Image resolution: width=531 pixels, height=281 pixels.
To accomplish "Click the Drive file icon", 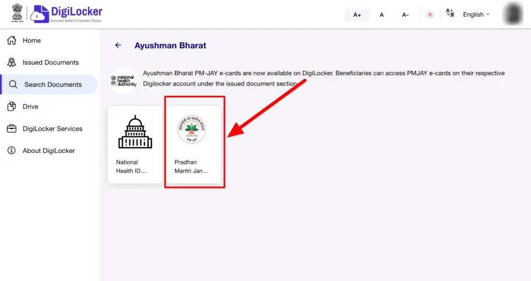I will (x=11, y=106).
